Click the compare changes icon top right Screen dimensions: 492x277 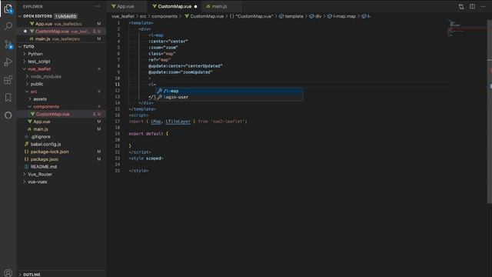coord(461,6)
